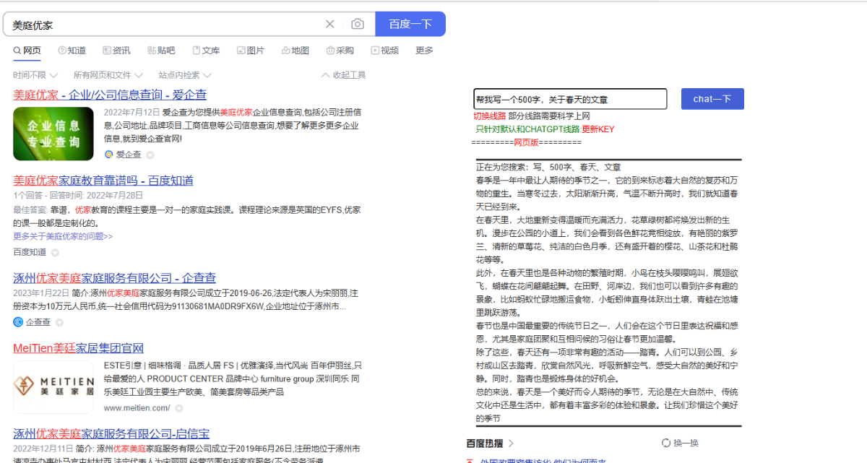Screen dimensions: 867x463
Task: Click the 换一换 text
Action: 686,443
